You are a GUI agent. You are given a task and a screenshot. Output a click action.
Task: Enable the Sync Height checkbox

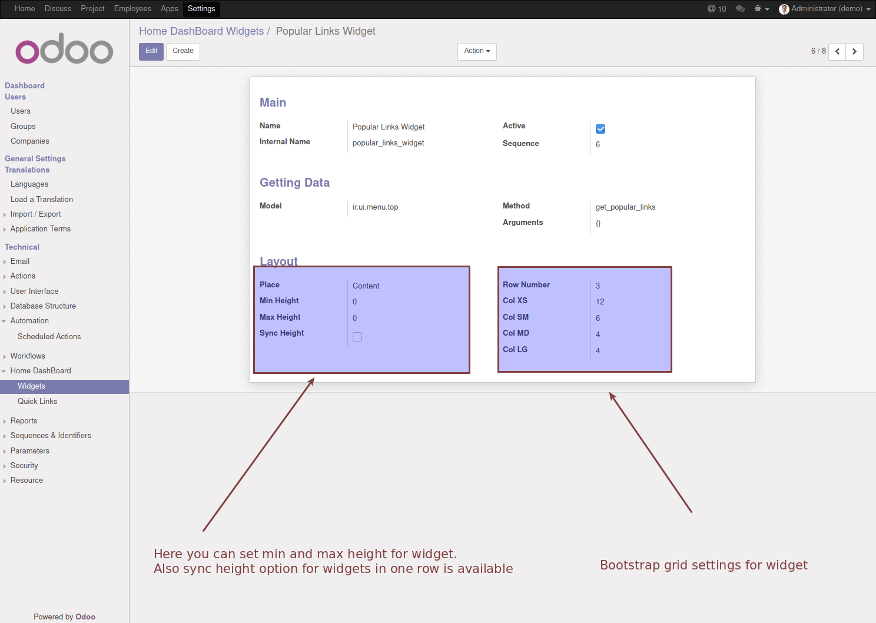[357, 336]
